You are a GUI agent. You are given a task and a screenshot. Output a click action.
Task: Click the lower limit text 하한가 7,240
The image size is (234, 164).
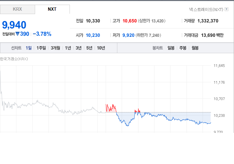148,35
